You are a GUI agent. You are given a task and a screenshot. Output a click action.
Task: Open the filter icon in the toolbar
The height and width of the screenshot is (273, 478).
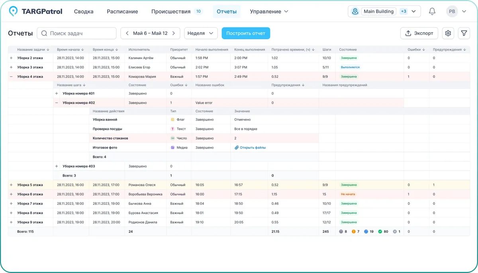click(464, 33)
